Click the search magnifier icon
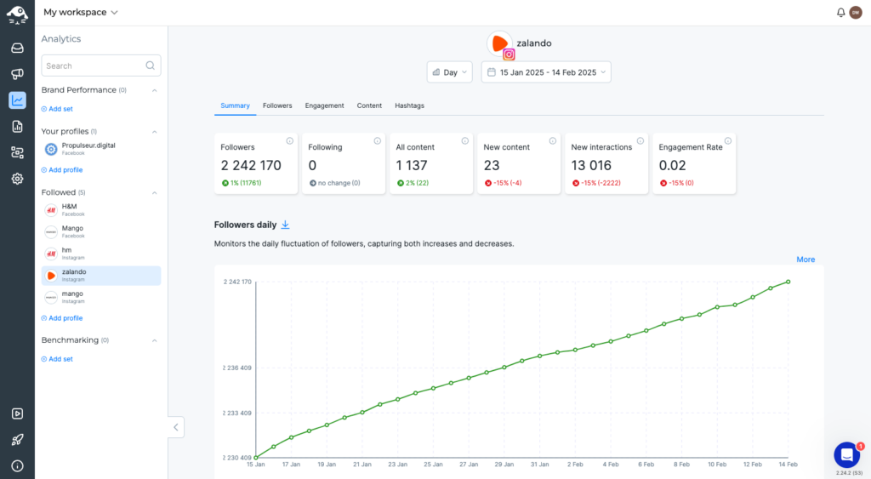The width and height of the screenshot is (871, 479). (x=150, y=66)
